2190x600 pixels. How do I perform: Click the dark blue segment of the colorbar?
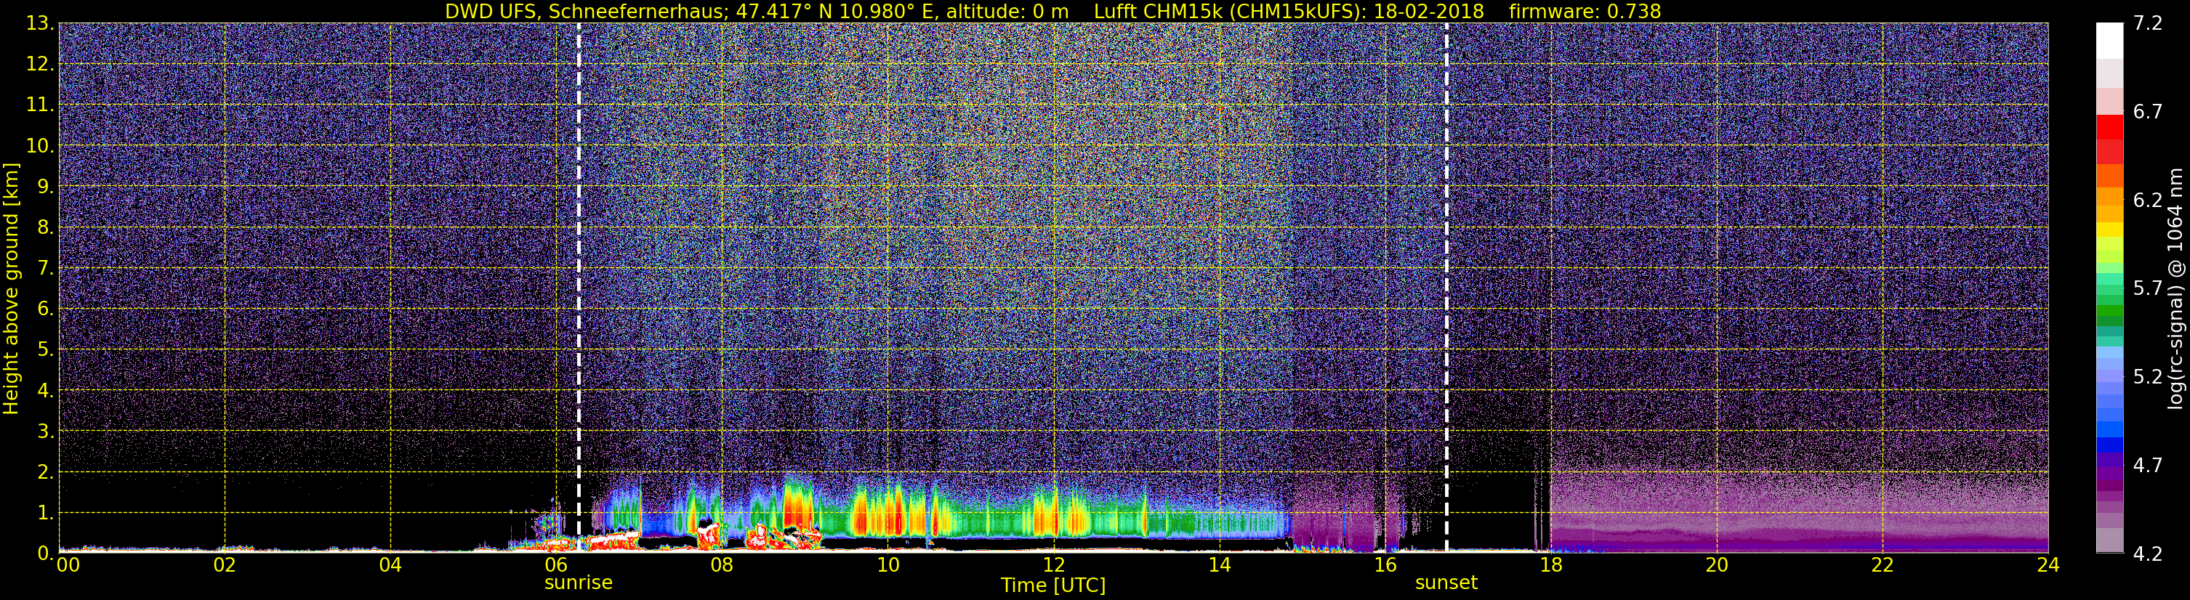(x=2109, y=445)
